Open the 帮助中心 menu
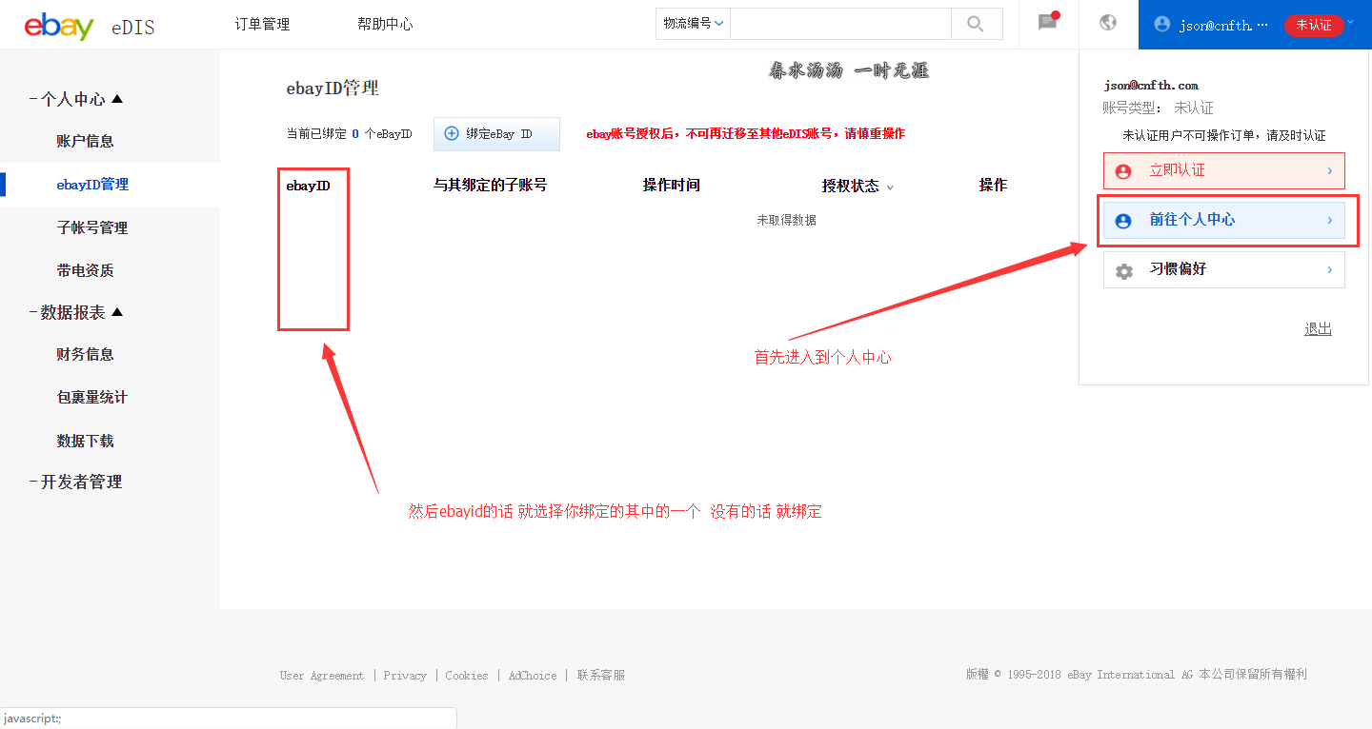The height and width of the screenshot is (729, 1372). coord(385,25)
